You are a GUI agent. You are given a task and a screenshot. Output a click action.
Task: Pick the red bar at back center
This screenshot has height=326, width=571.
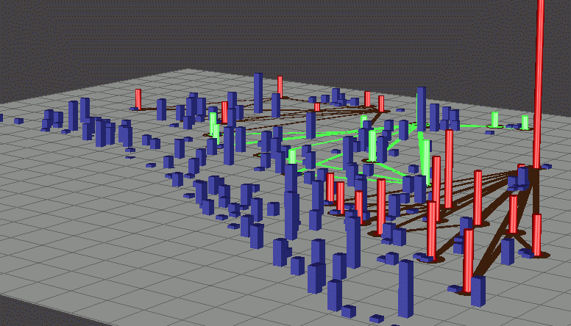coord(280,85)
